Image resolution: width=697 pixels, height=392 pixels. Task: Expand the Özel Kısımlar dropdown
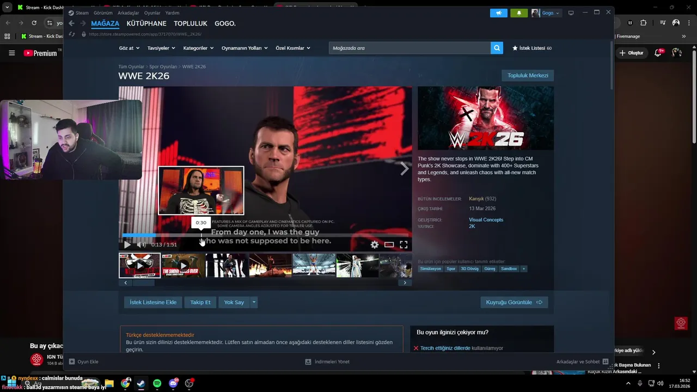pos(293,48)
